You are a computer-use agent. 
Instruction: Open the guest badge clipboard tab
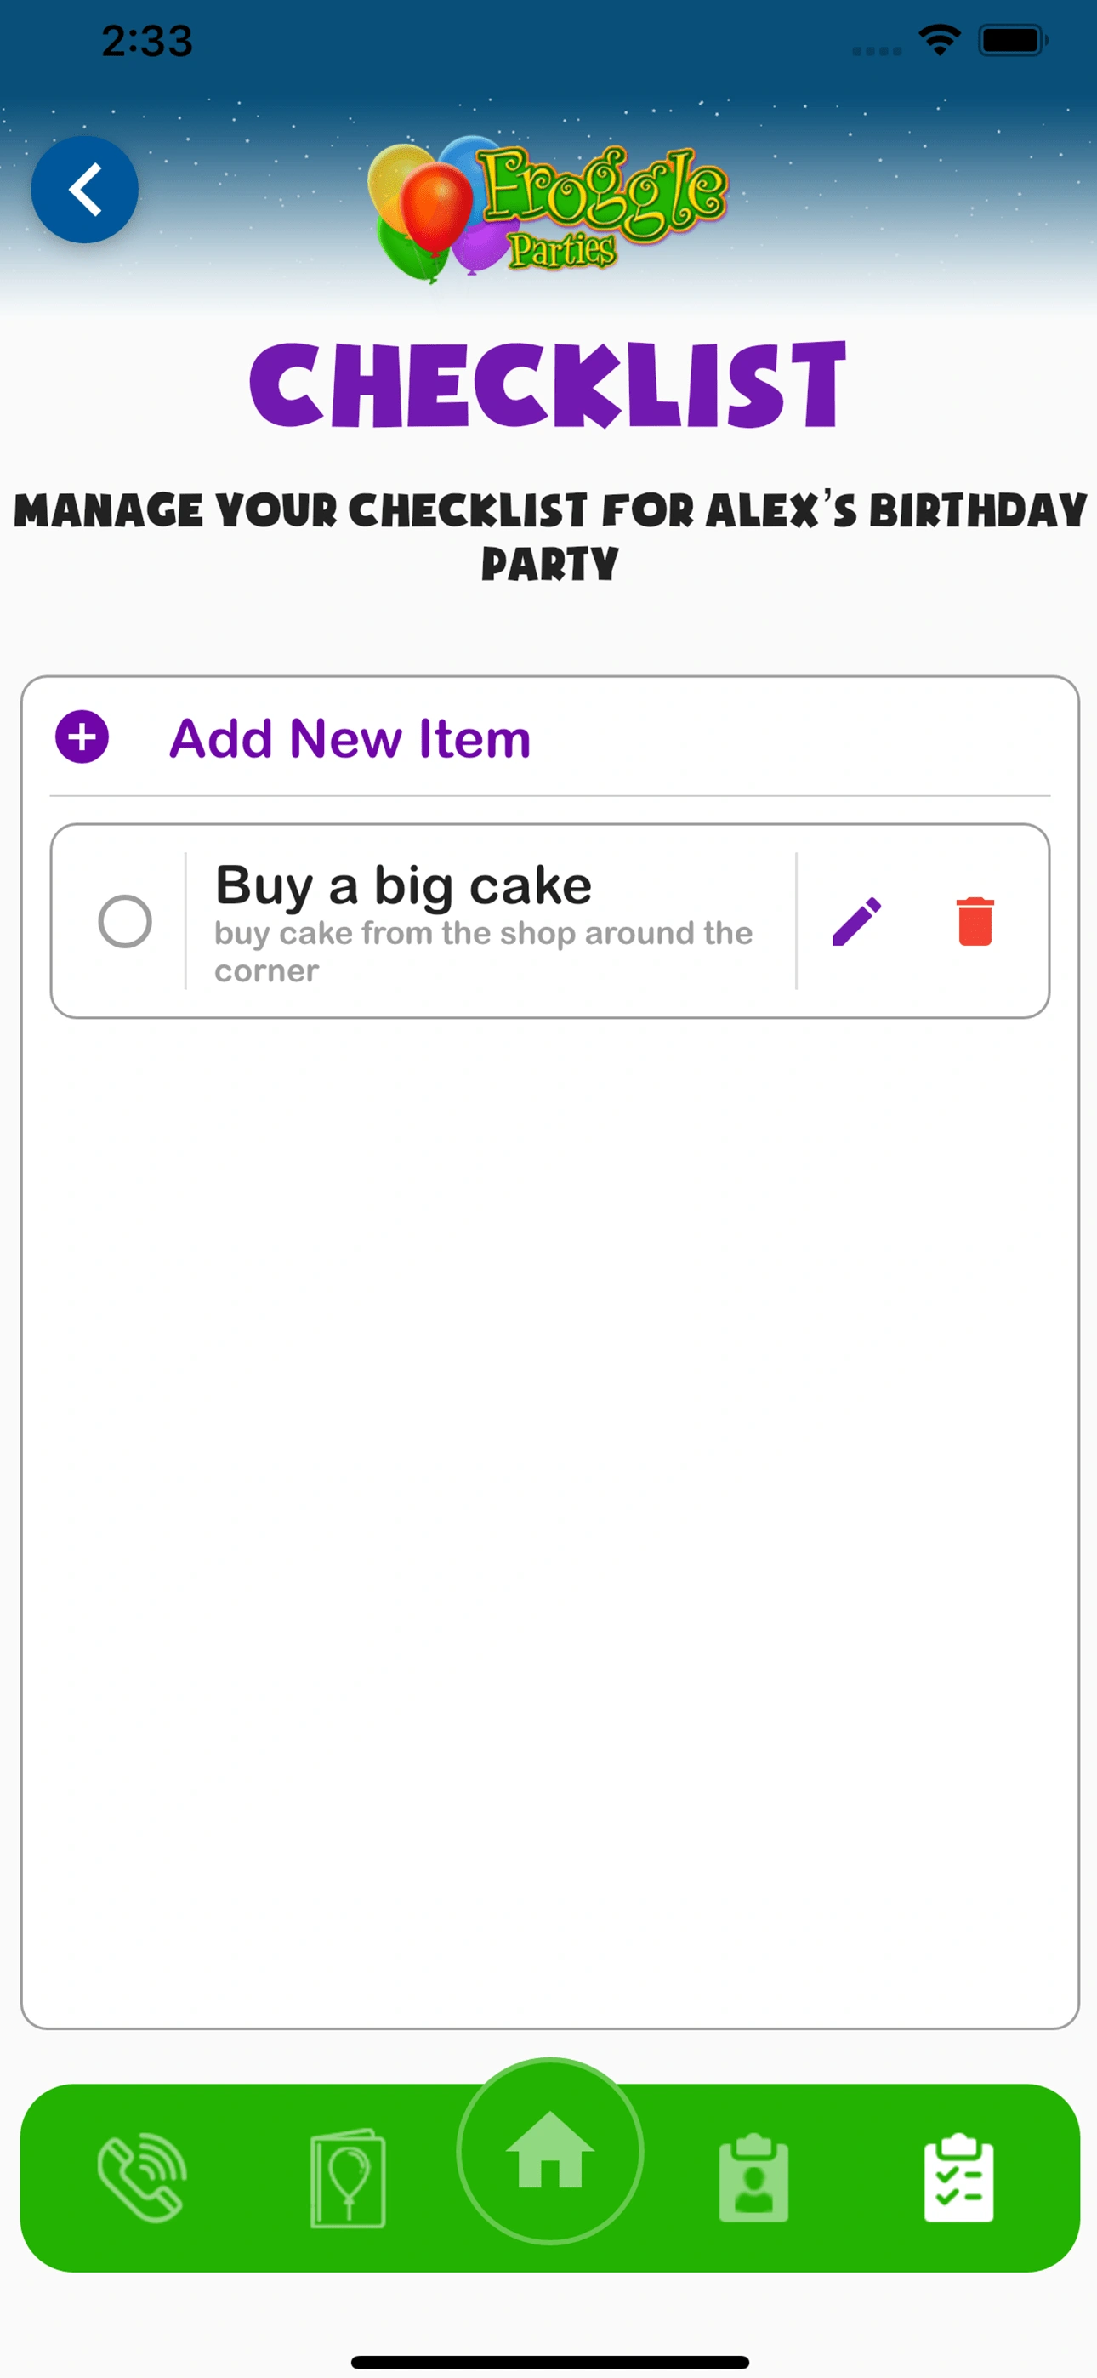[753, 2179]
